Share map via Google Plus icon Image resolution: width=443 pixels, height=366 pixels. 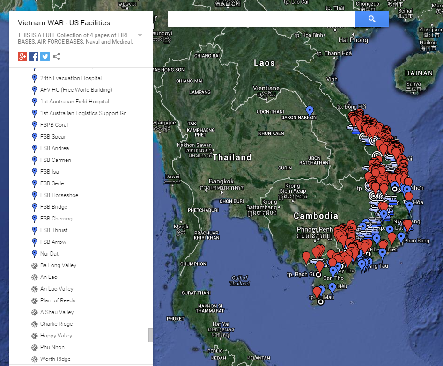pyautogui.click(x=22, y=57)
